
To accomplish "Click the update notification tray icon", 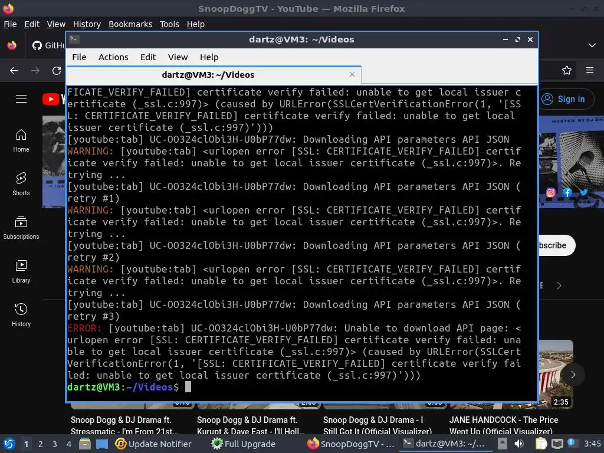I will [x=572, y=443].
